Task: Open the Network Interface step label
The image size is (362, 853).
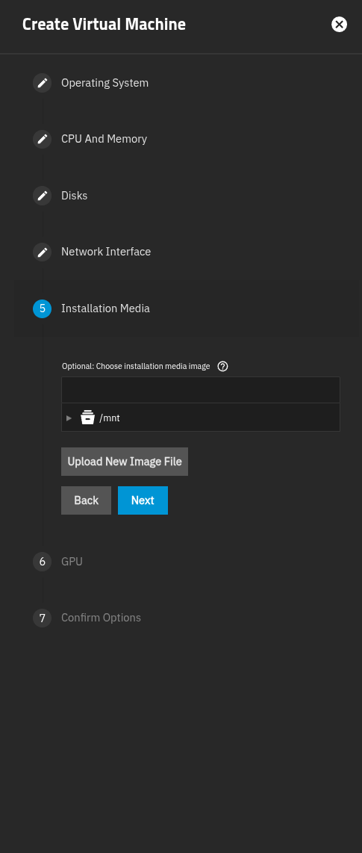Action: tap(106, 251)
